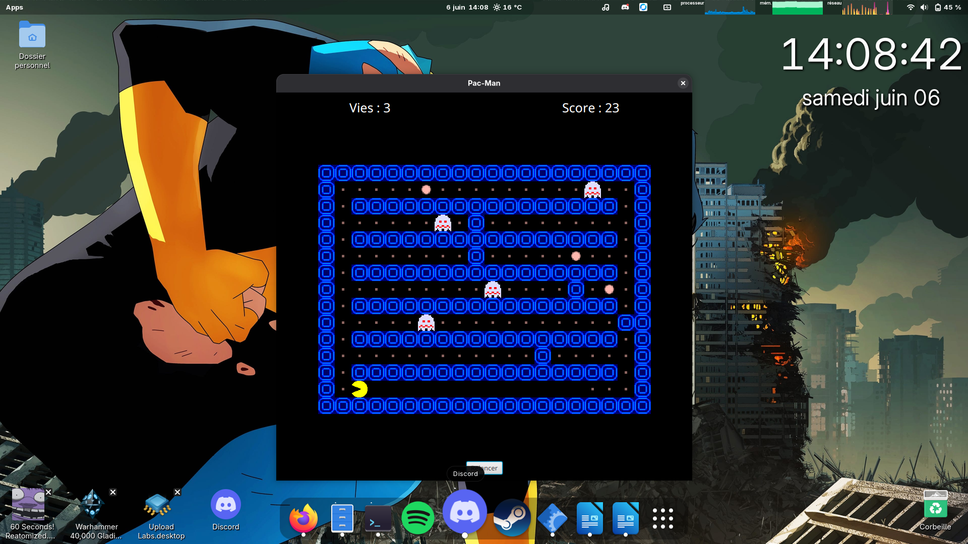Click the 16 °C weather indicator
Screen dimensions: 968x544
point(507,7)
